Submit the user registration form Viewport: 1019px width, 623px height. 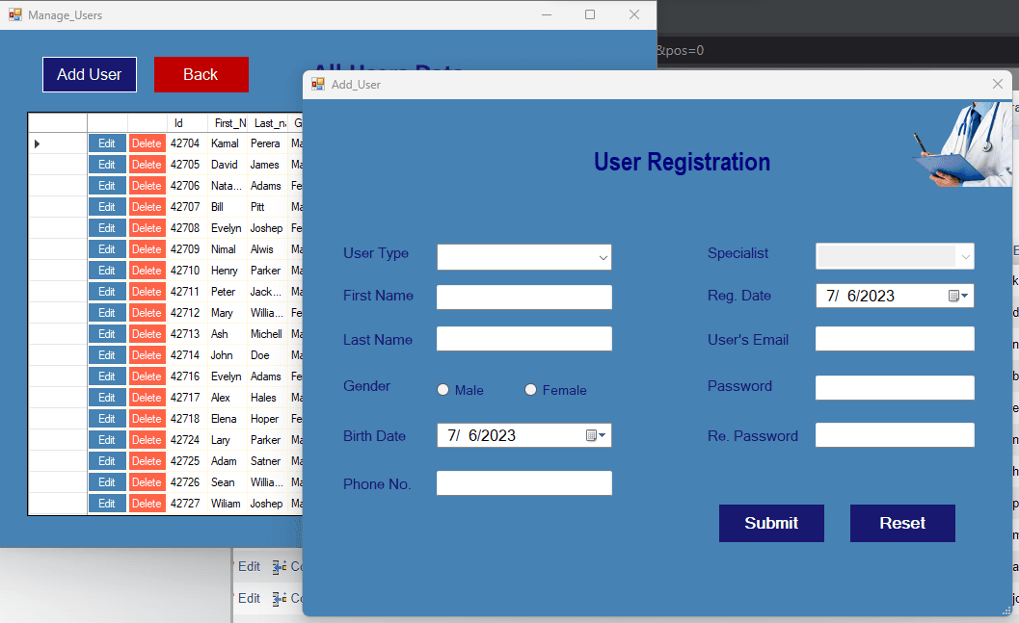pyautogui.click(x=771, y=523)
